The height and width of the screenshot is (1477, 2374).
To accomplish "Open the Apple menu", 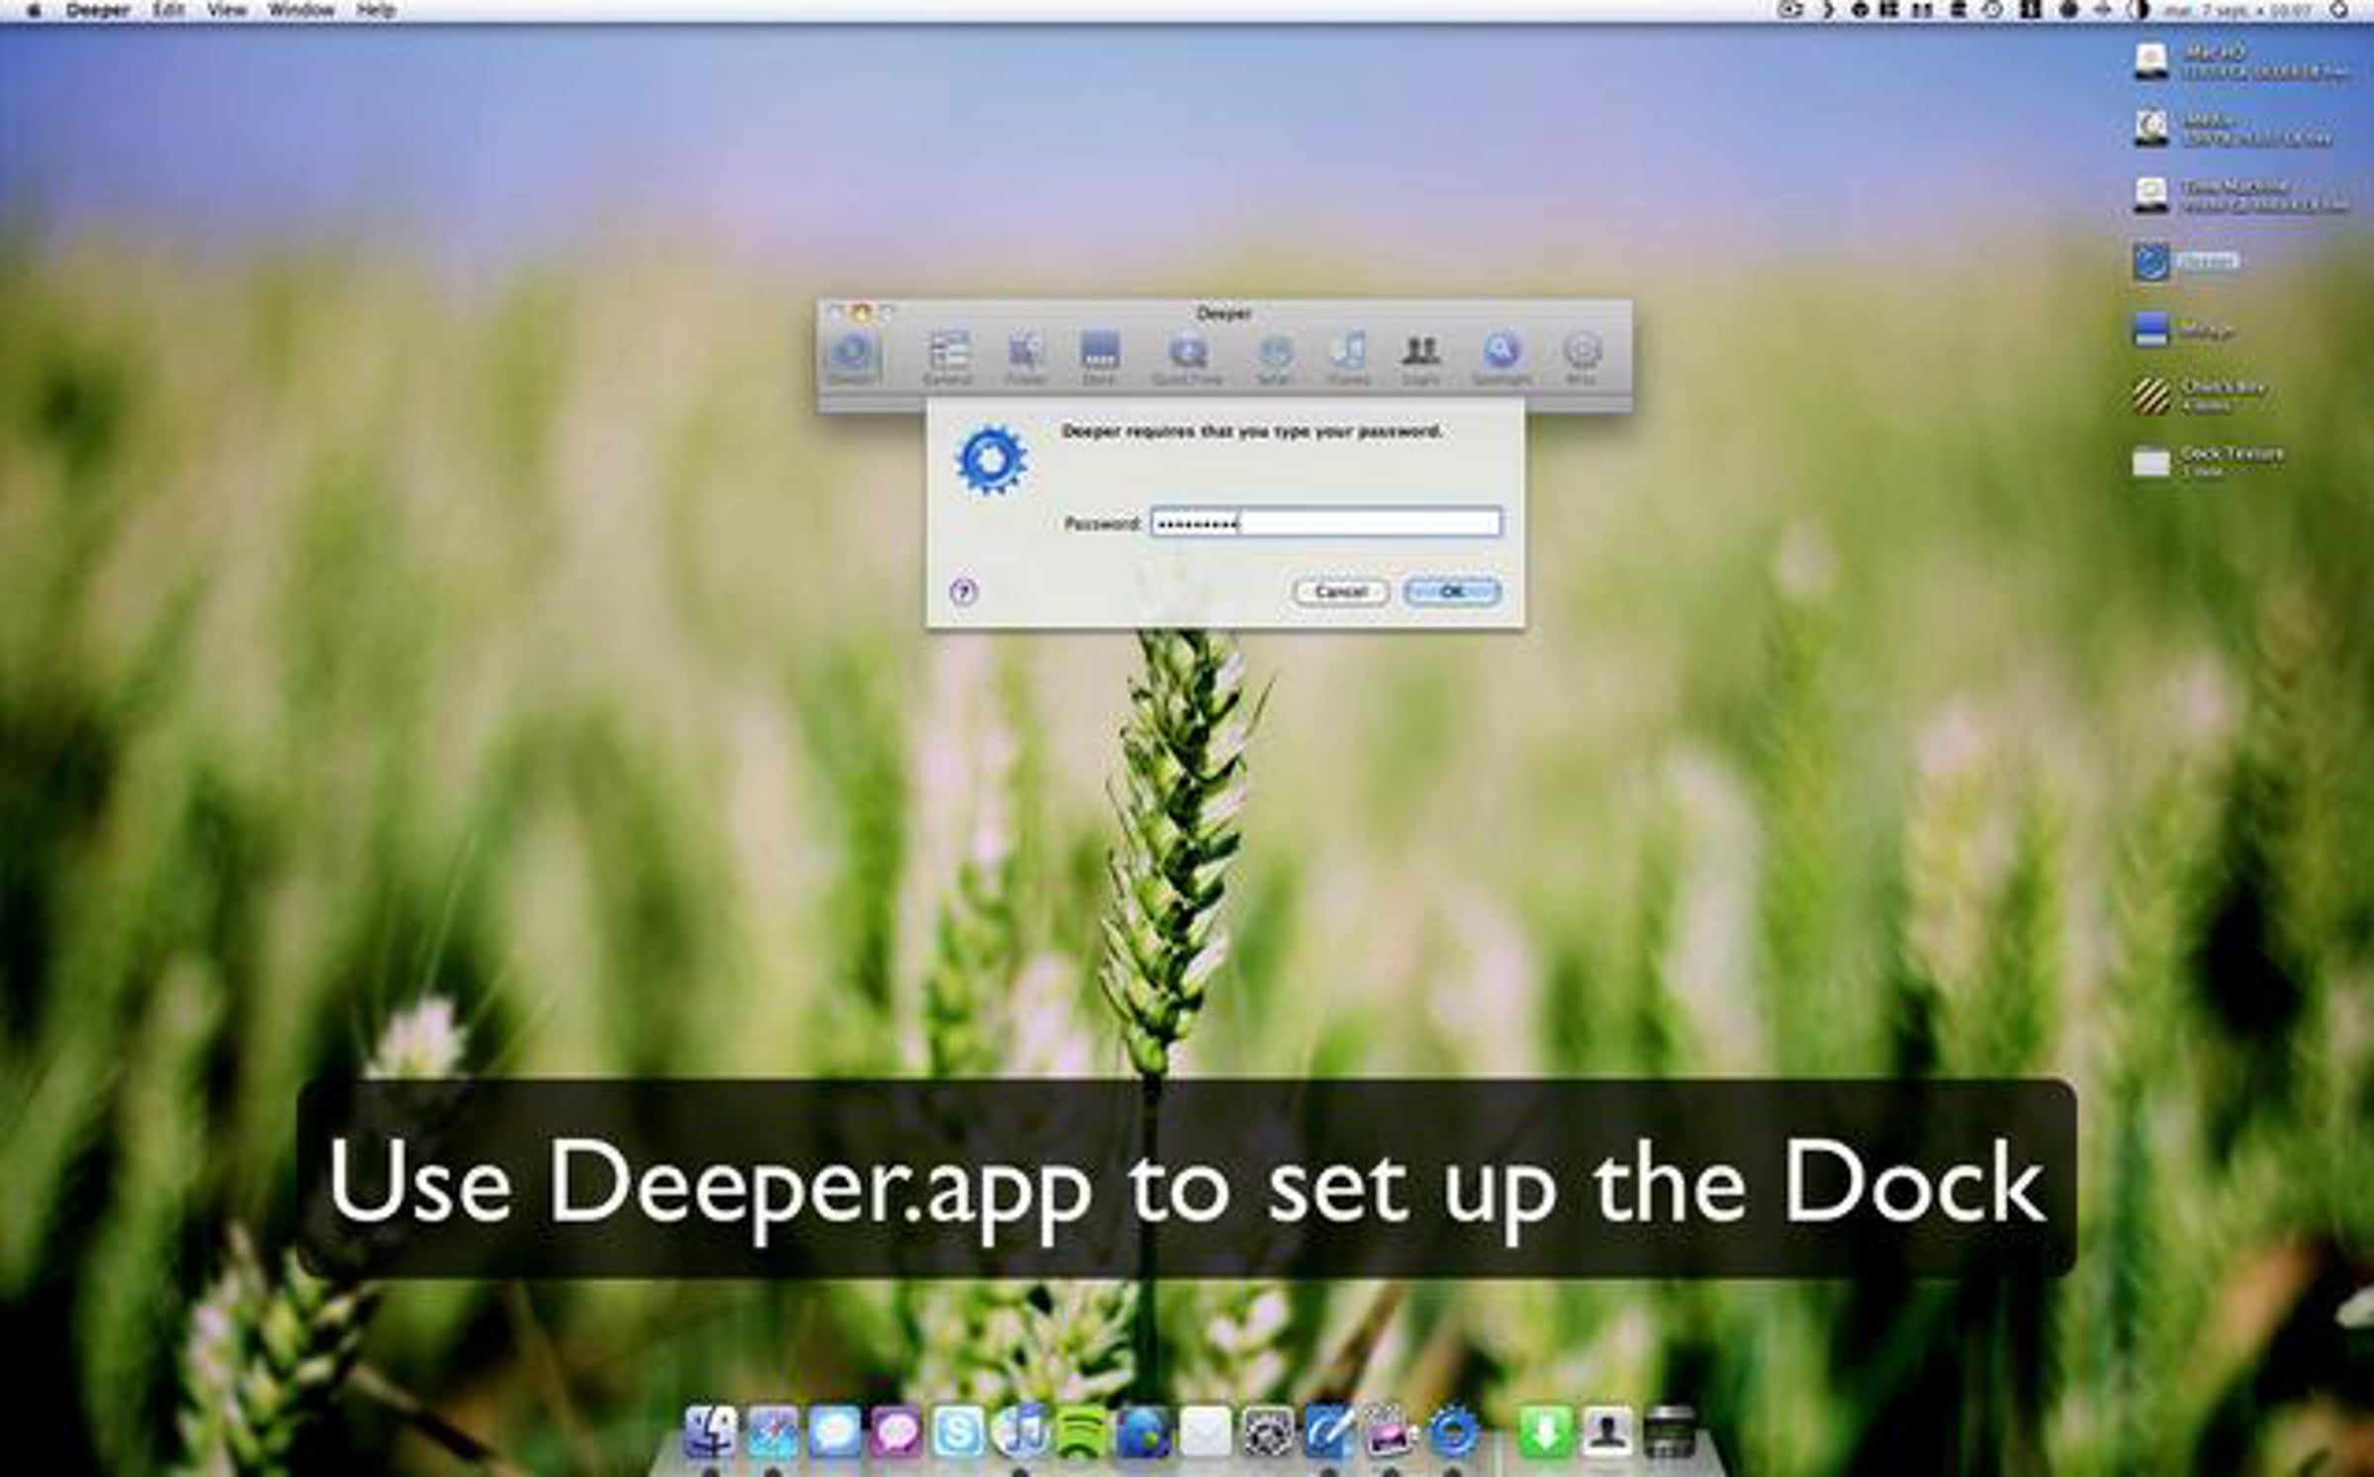I will coord(36,11).
